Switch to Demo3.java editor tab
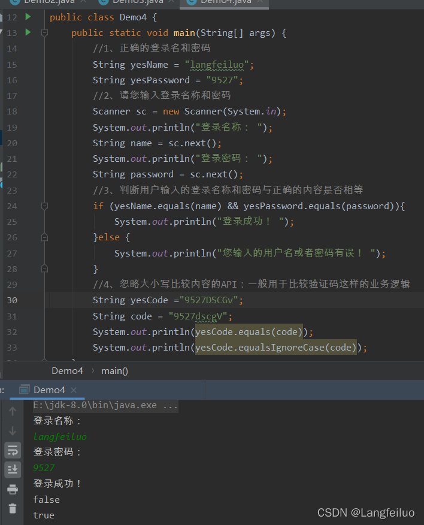 [x=138, y=2]
